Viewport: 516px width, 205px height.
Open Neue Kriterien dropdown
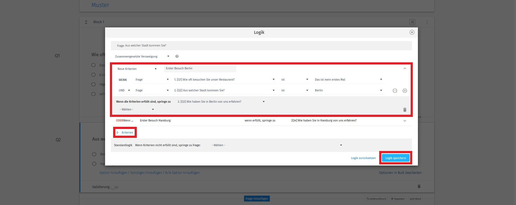137,69
